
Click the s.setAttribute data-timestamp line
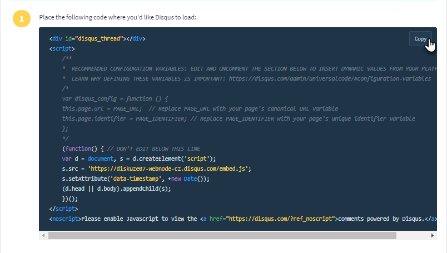135,179
